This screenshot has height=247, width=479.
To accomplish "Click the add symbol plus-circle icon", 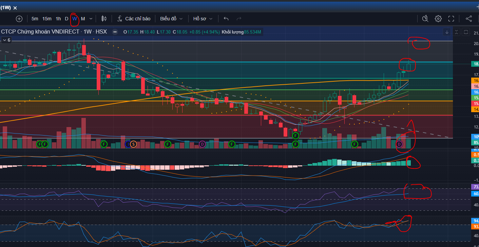I will 19,19.
